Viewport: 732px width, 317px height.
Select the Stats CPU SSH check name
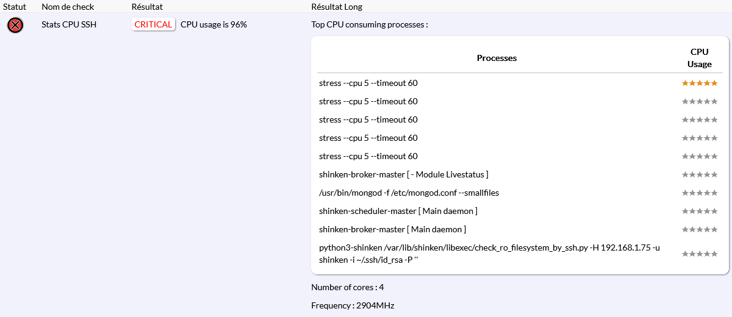(x=69, y=24)
